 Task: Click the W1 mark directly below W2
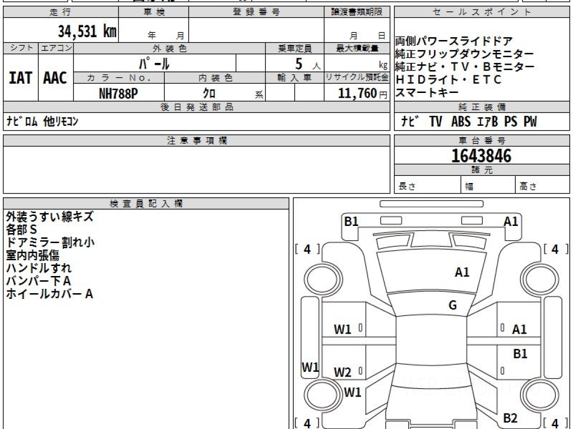click(352, 392)
